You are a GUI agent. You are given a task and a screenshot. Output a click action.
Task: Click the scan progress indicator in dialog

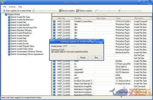point(73,46)
